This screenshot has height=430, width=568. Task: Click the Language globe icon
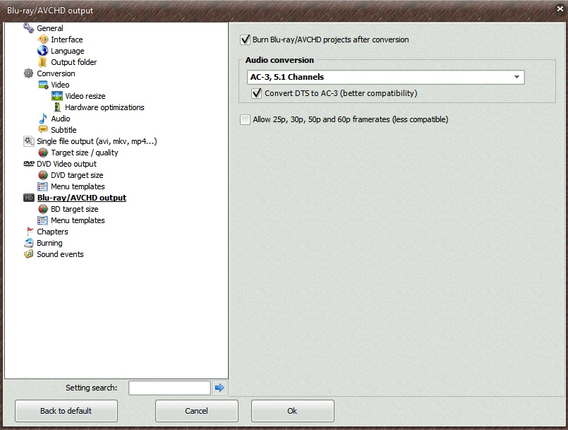coord(43,50)
